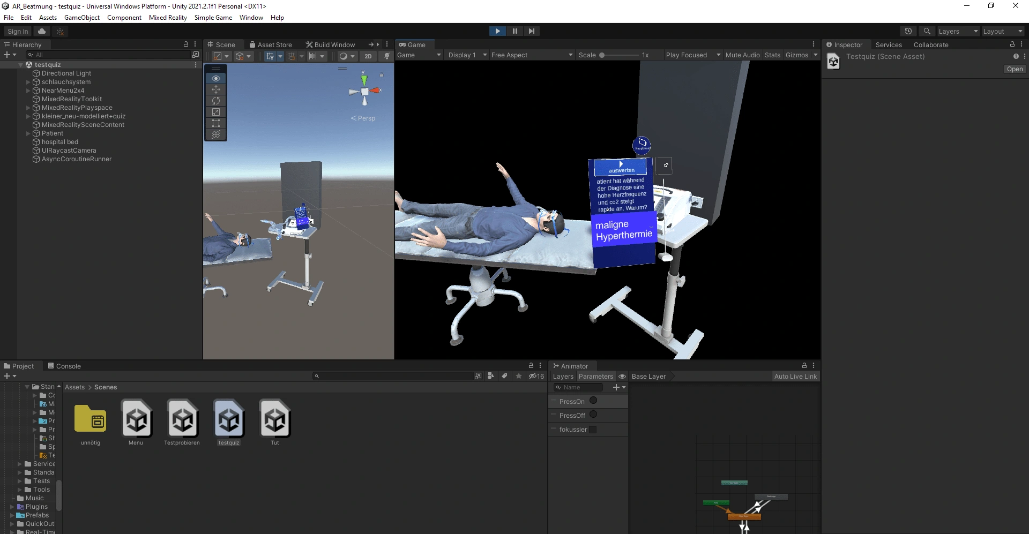This screenshot has height=534, width=1029.
Task: Click the global search magnifier icon
Action: 927,31
